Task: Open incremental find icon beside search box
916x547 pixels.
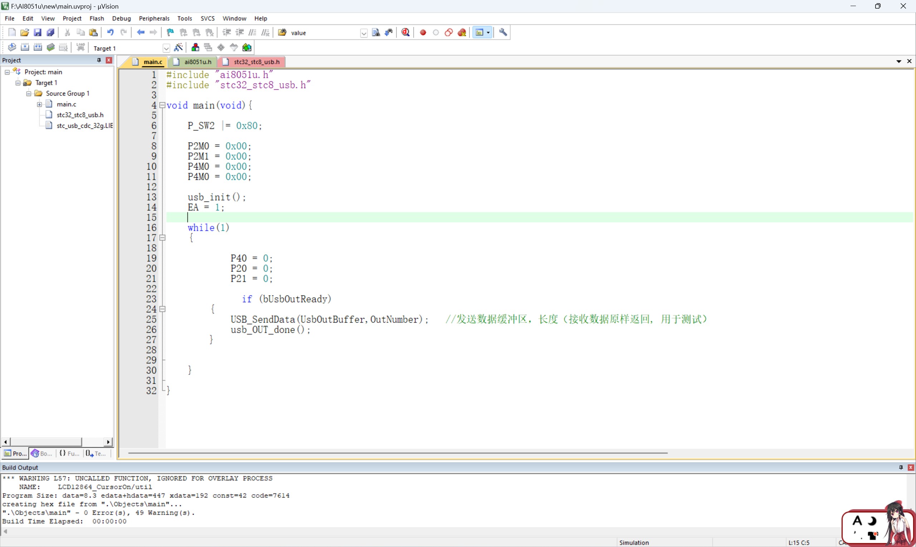Action: (x=389, y=33)
